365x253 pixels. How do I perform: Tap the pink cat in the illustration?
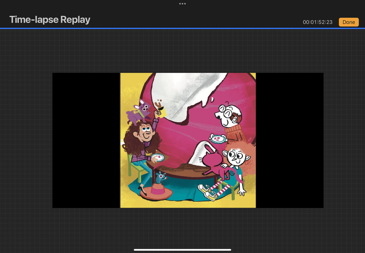(212, 160)
